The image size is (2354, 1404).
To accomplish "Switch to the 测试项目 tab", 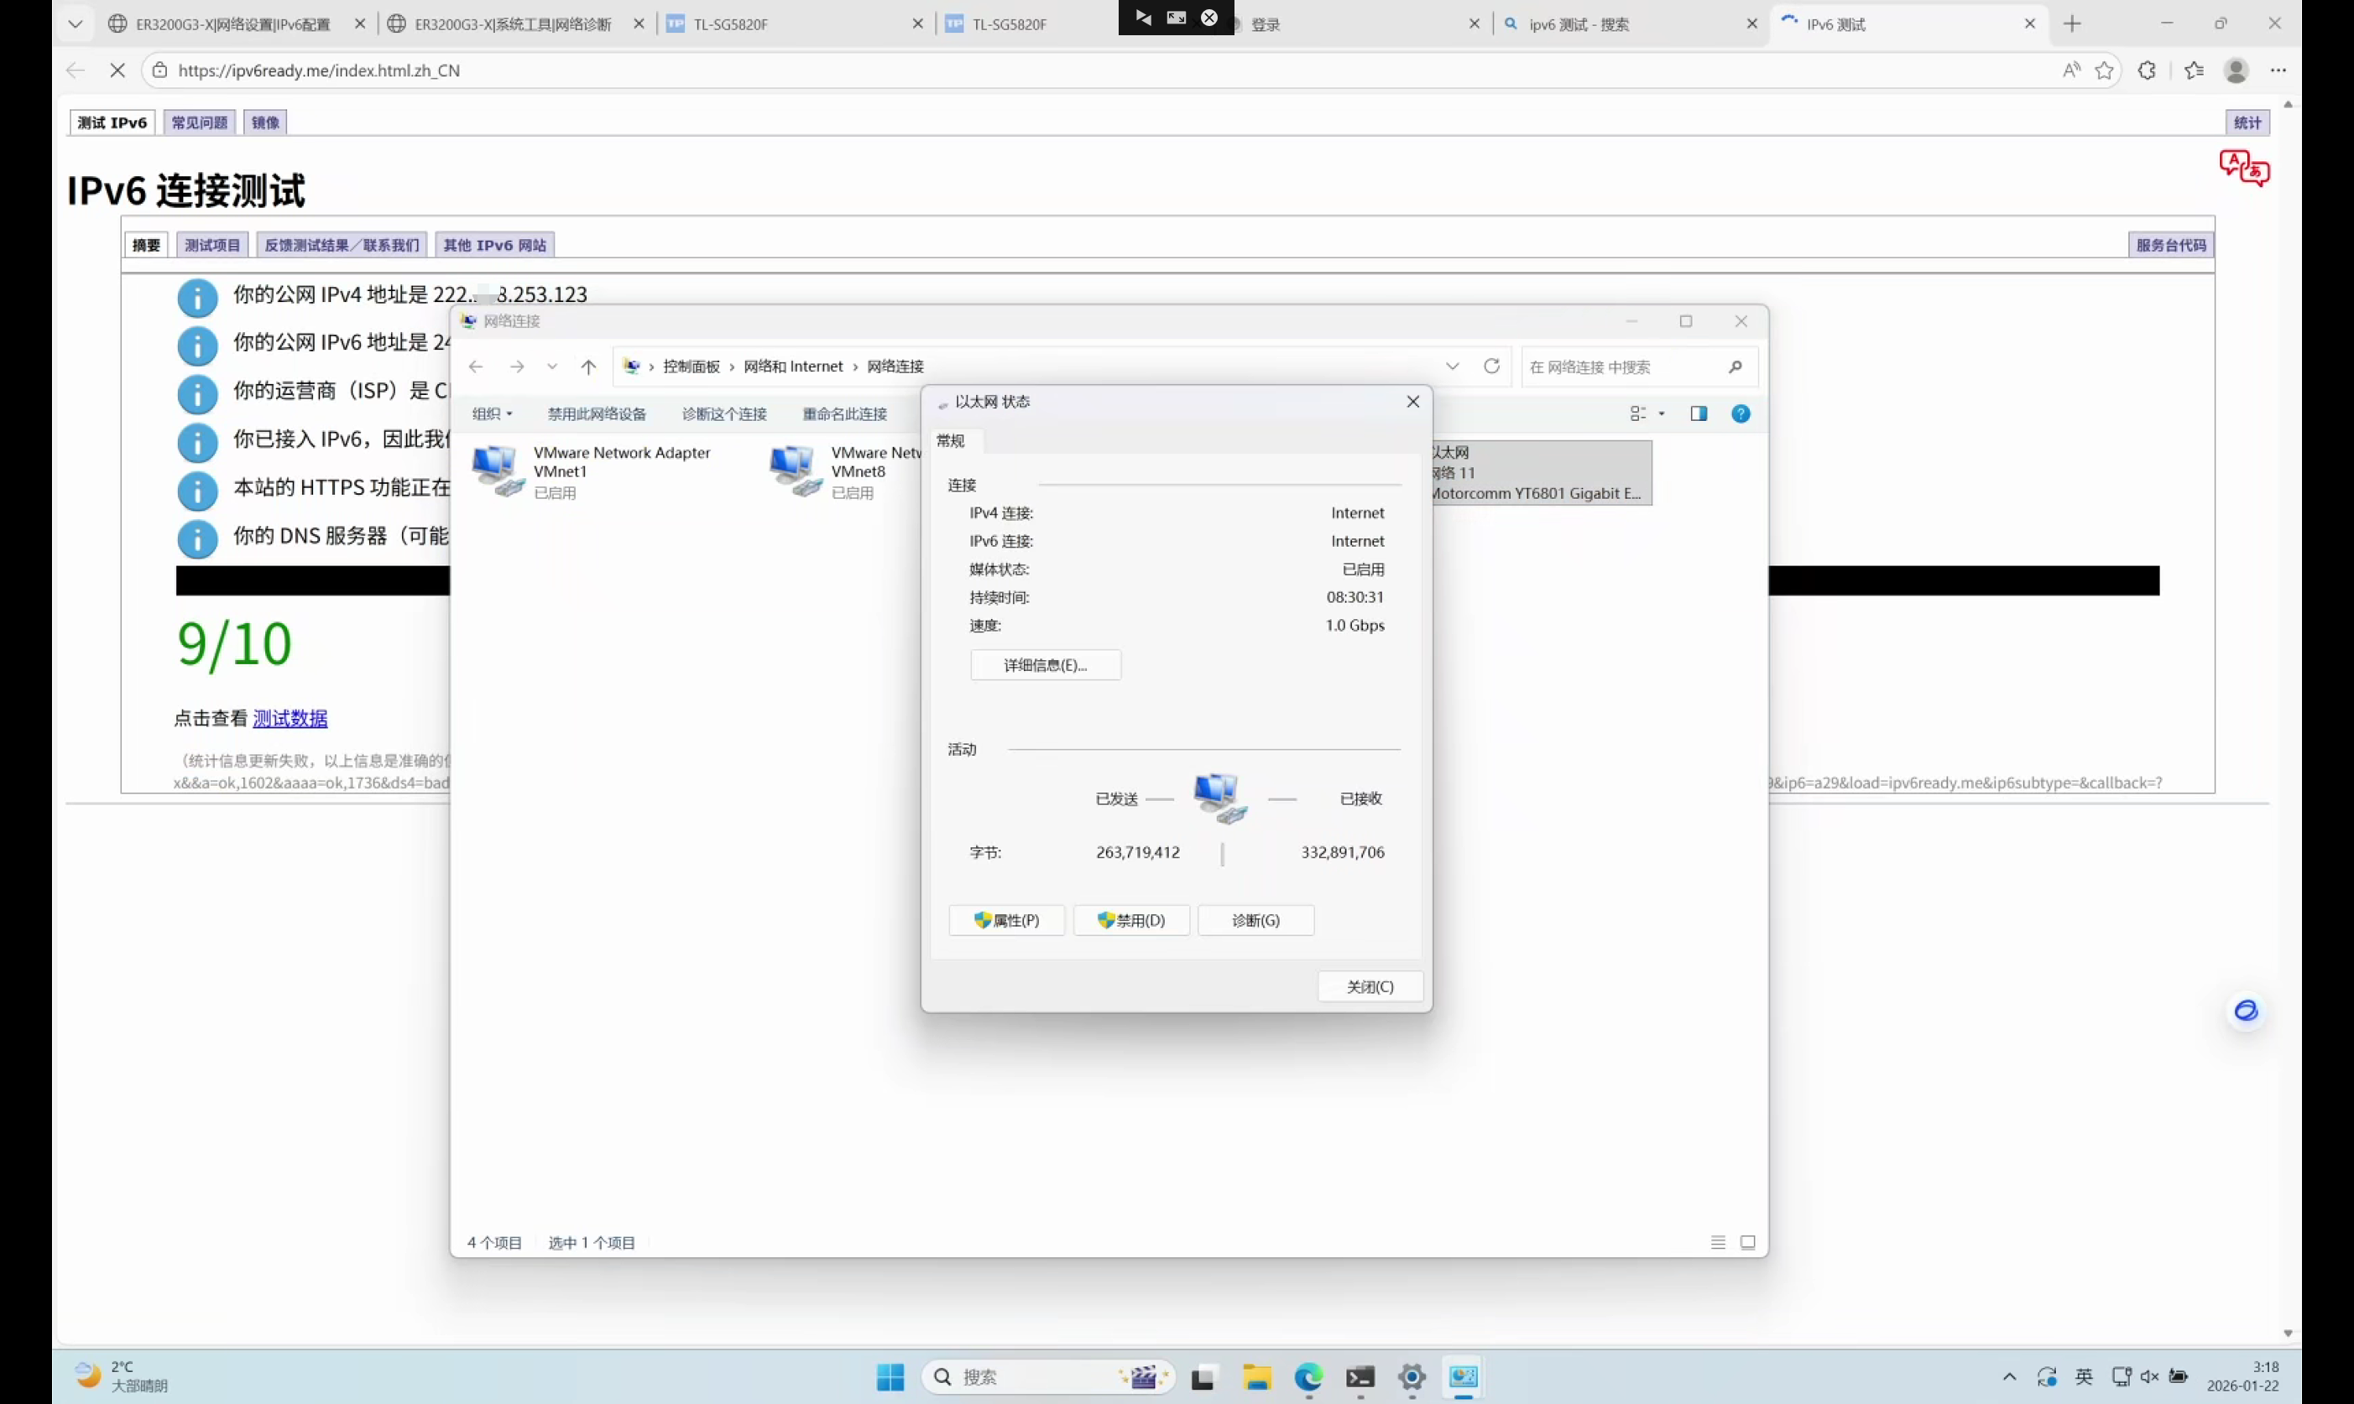I will point(212,245).
